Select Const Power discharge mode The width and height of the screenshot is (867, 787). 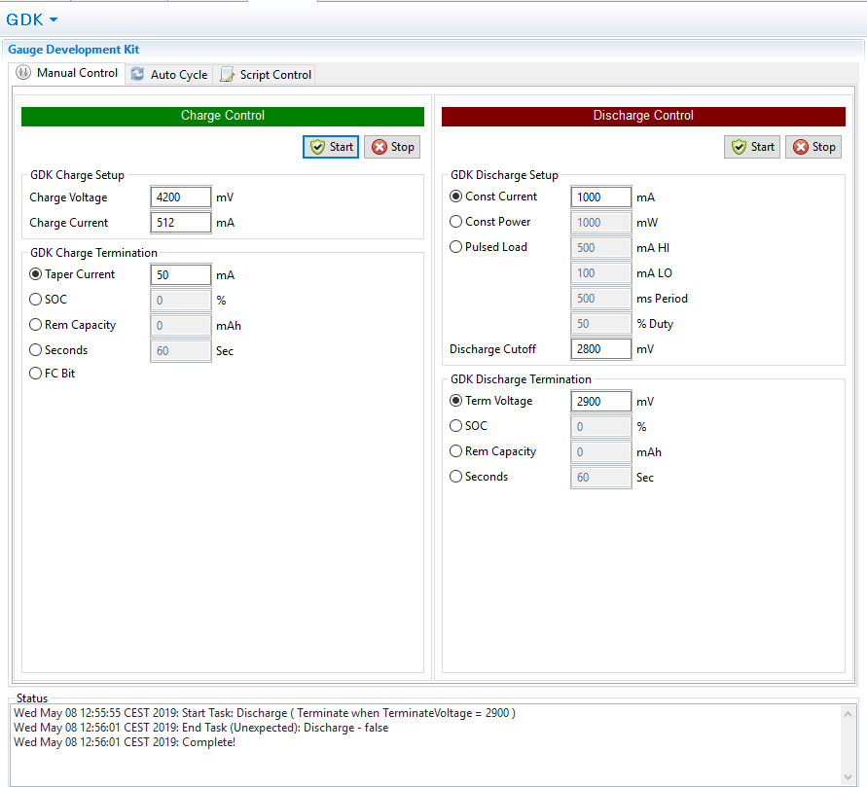[489, 222]
